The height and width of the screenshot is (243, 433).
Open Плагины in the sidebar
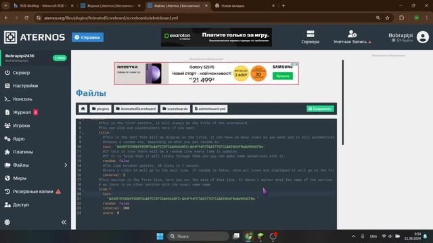point(19,152)
